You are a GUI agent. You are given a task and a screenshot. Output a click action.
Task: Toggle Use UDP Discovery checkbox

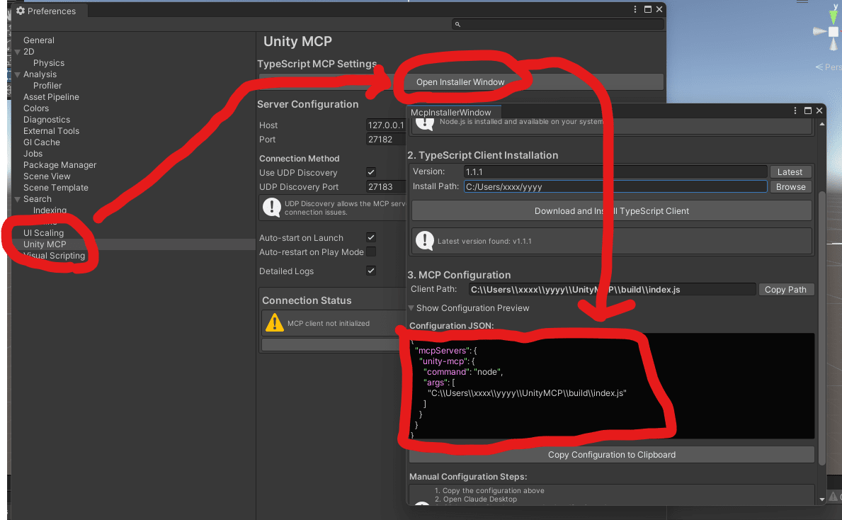tap(371, 172)
